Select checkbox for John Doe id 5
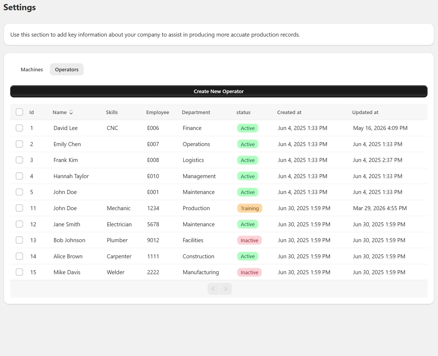 pos(19,192)
